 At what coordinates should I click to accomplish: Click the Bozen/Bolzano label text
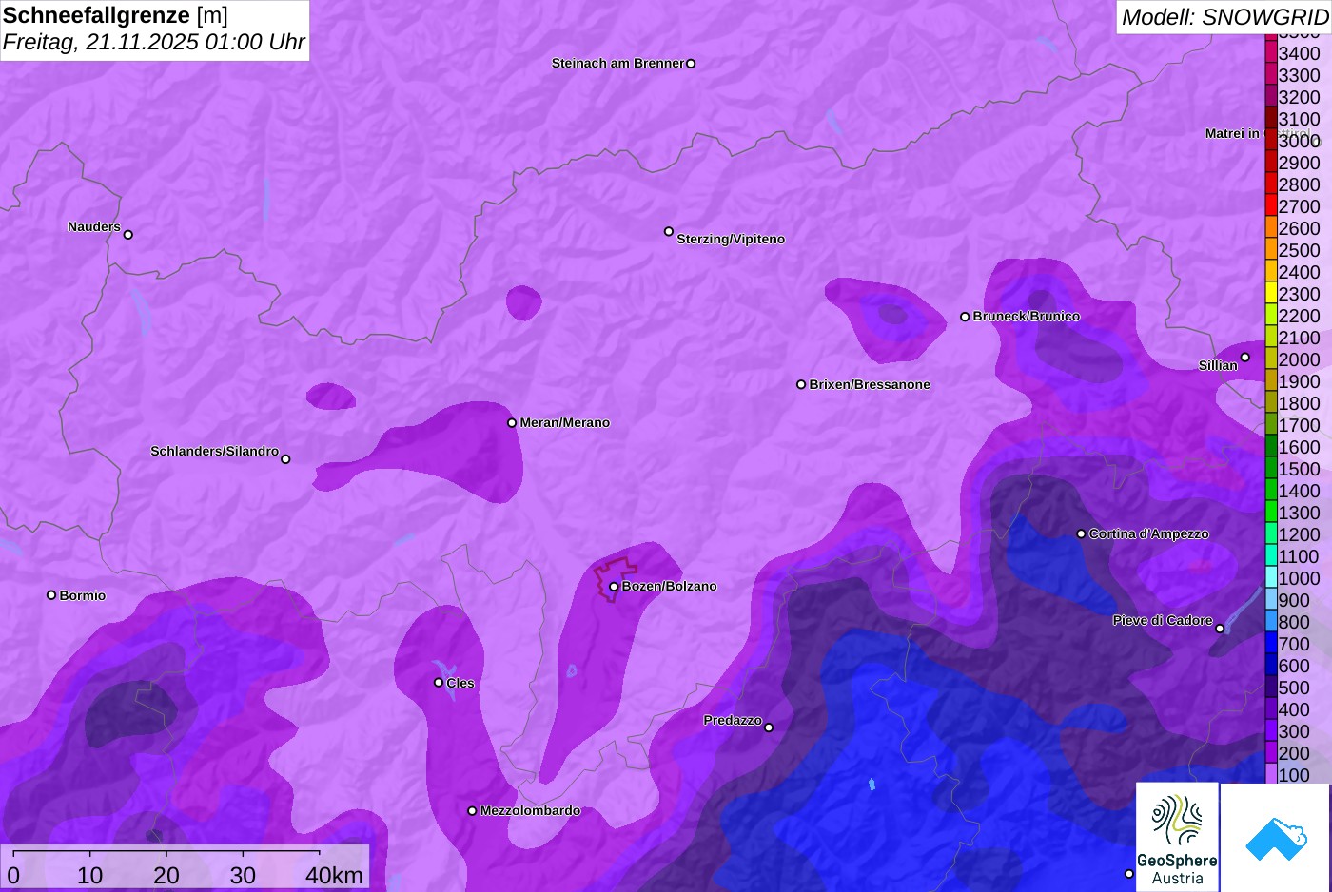coord(669,586)
